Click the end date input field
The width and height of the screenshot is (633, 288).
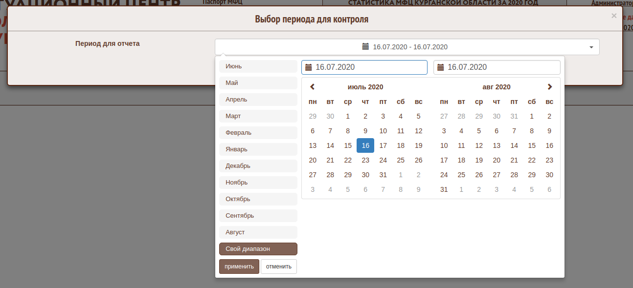coord(501,67)
